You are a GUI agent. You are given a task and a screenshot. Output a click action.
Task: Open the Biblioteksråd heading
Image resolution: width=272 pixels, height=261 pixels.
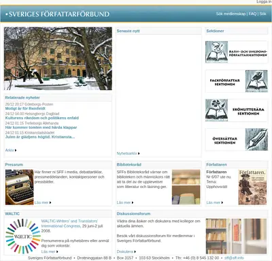pyautogui.click(x=129, y=164)
